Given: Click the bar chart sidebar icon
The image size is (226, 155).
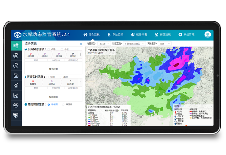Looking at the screenshot, I should point(16,85).
